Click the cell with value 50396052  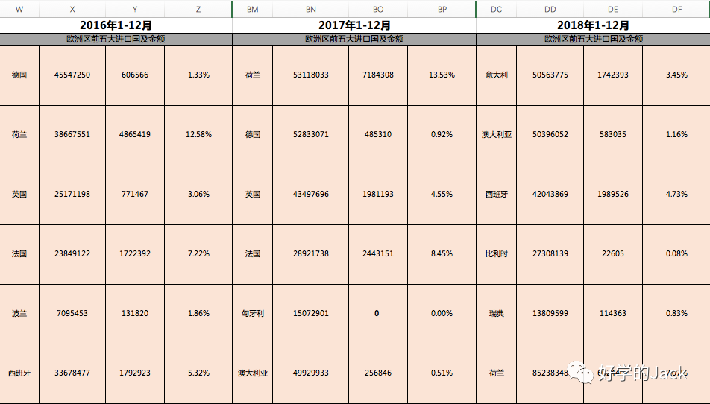[x=550, y=135]
